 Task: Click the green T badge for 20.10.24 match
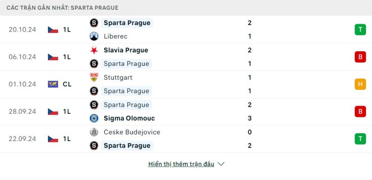point(360,30)
